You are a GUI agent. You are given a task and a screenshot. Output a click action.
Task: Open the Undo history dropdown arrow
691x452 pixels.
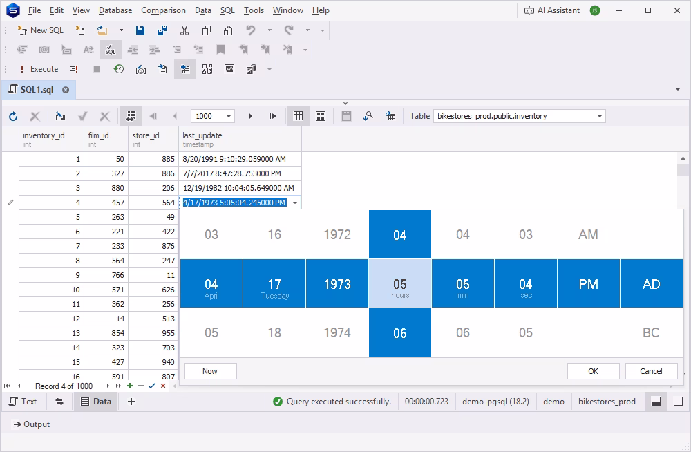pos(269,30)
